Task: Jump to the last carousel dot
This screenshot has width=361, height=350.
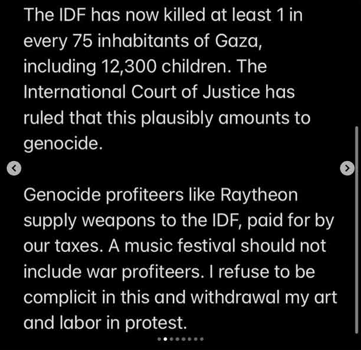Action: tap(202, 339)
